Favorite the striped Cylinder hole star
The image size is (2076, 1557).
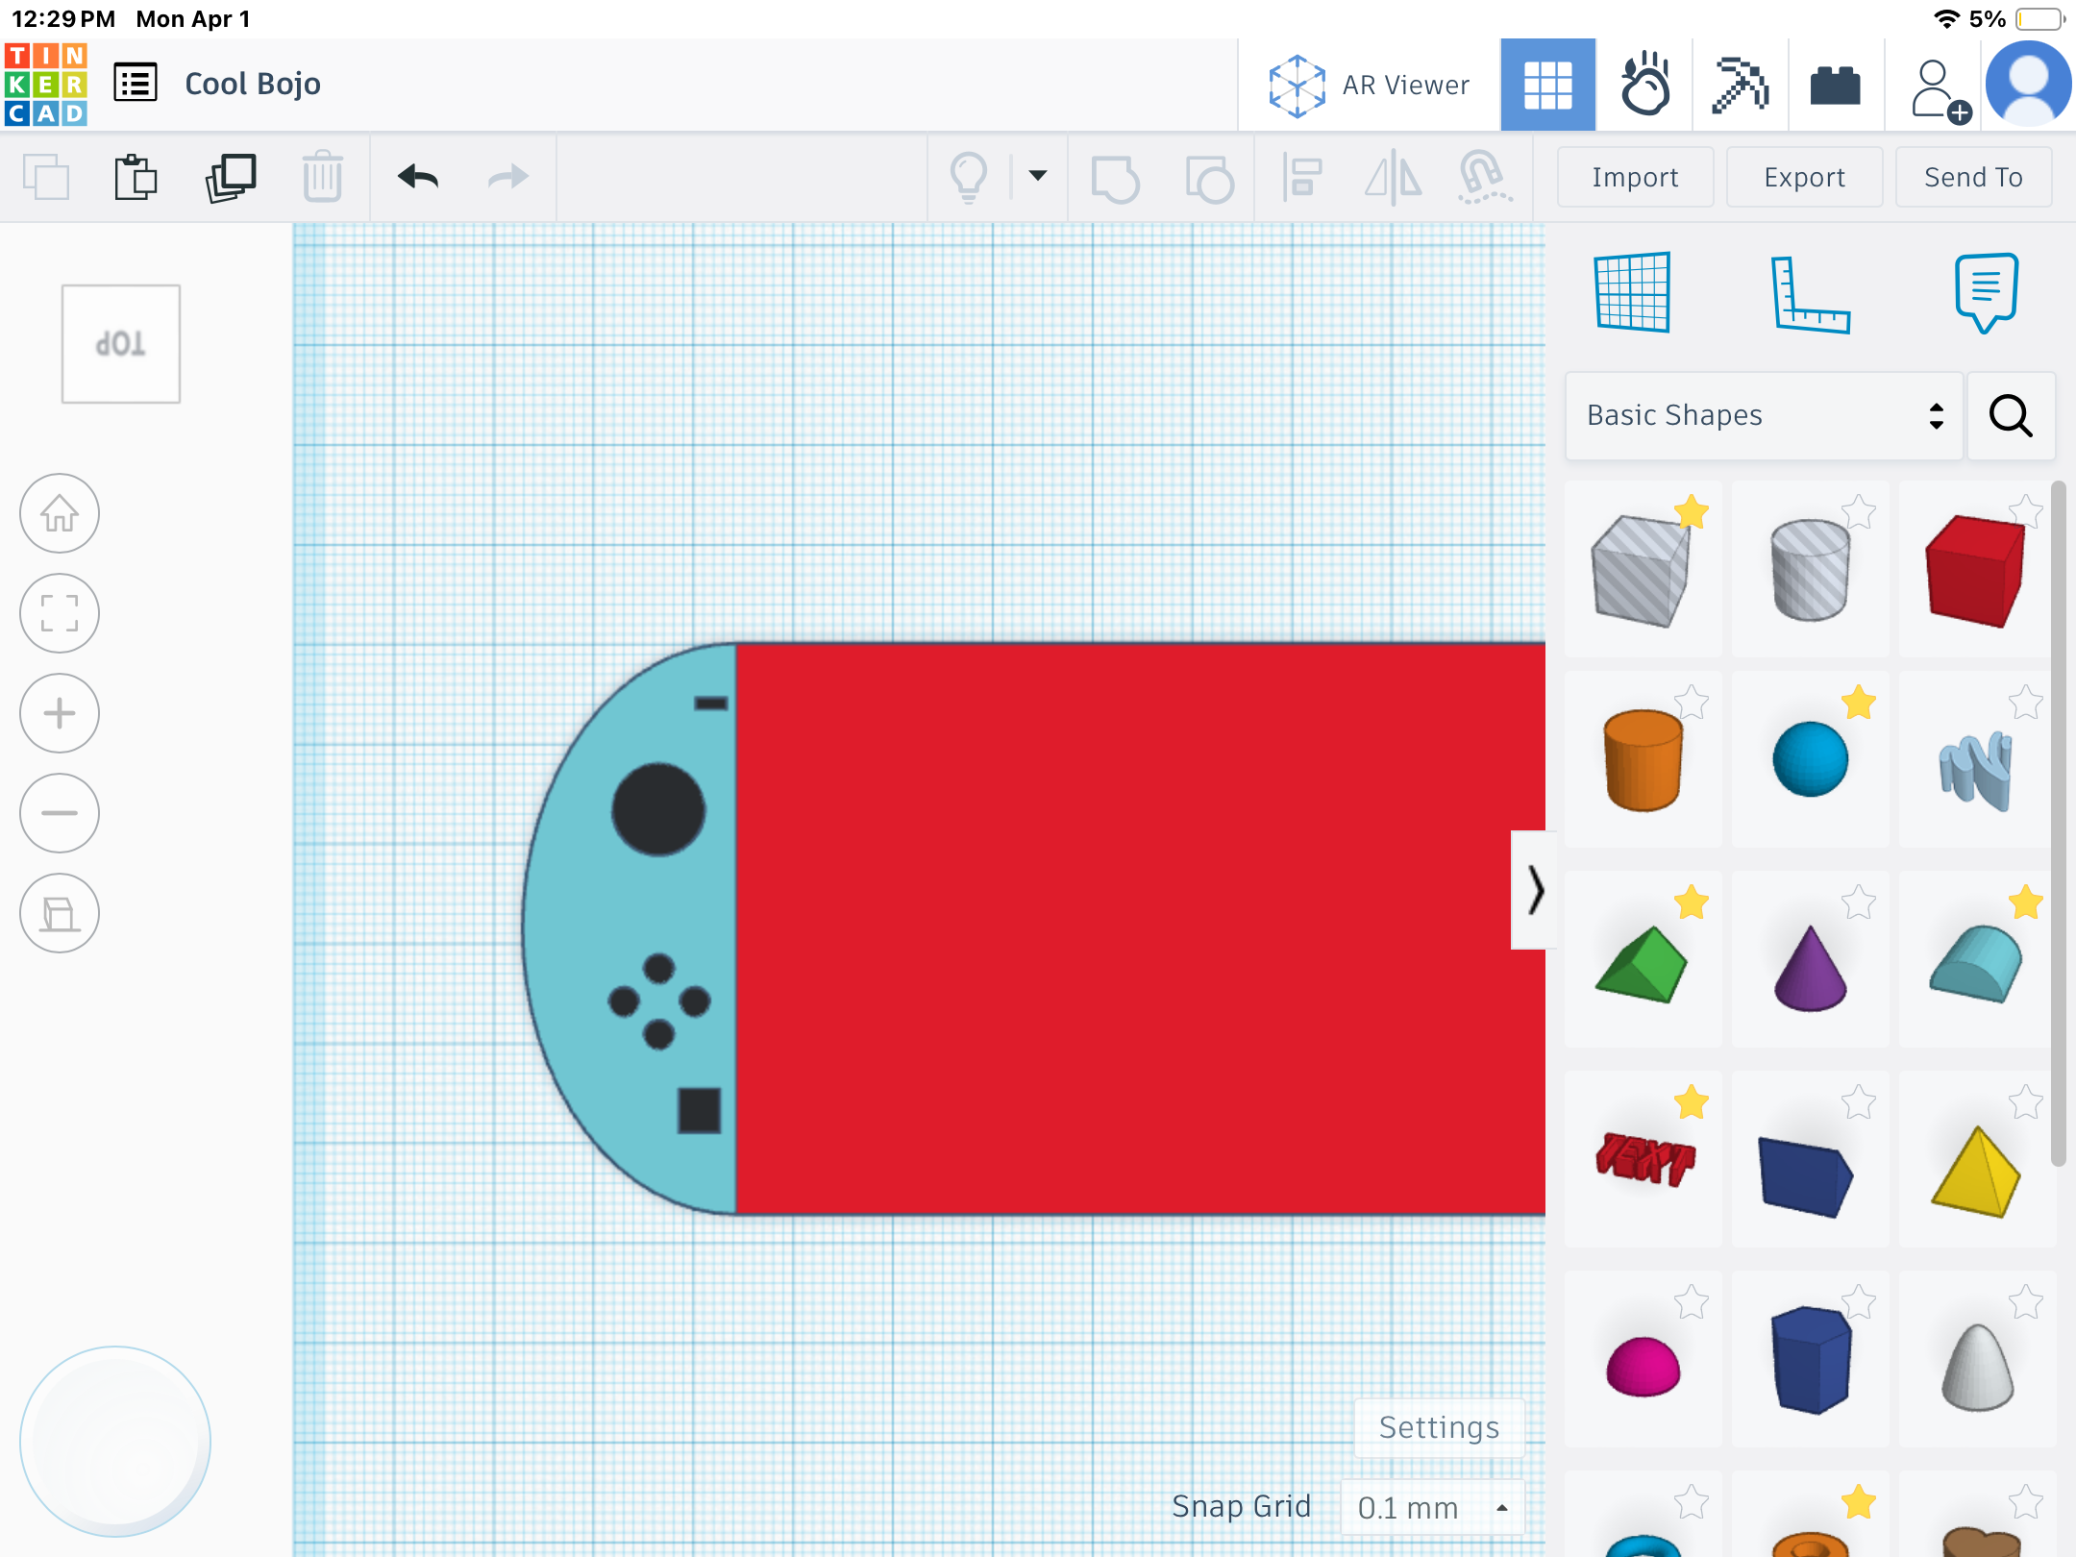[1859, 512]
